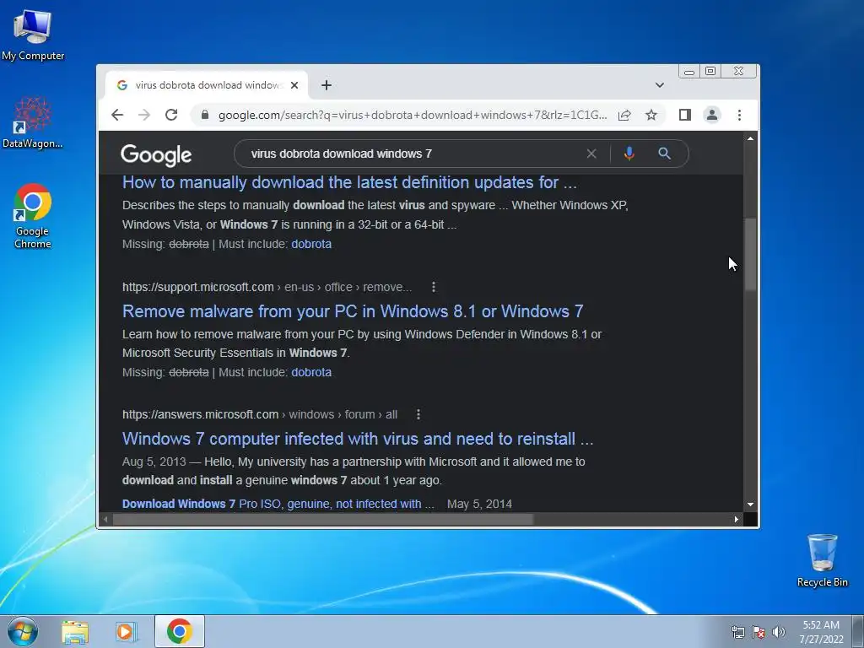The image size is (864, 648).
Task: Click the scroll down arrow
Action: 750,505
